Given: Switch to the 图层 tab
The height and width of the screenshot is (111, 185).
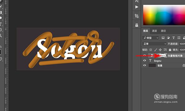Looking at the screenshot, I should coord(146,31).
